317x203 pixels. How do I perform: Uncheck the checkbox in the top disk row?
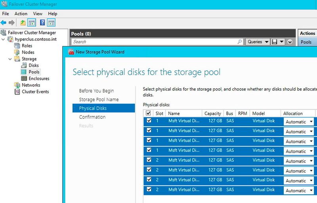(x=149, y=120)
